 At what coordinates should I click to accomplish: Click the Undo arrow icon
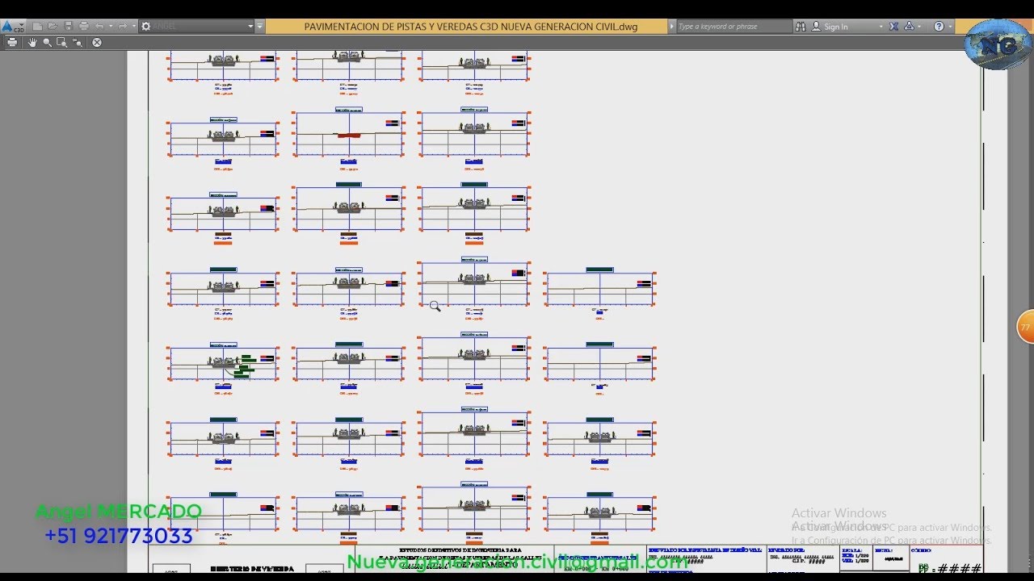coord(99,27)
